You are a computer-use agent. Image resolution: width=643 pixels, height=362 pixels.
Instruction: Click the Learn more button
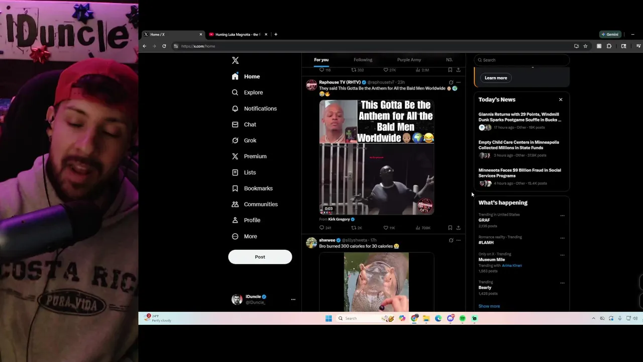coord(496,78)
